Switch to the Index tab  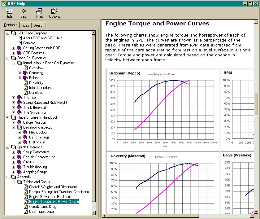[x=25, y=25]
